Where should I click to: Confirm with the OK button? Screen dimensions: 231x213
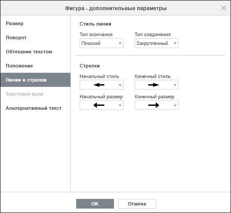tap(95, 204)
